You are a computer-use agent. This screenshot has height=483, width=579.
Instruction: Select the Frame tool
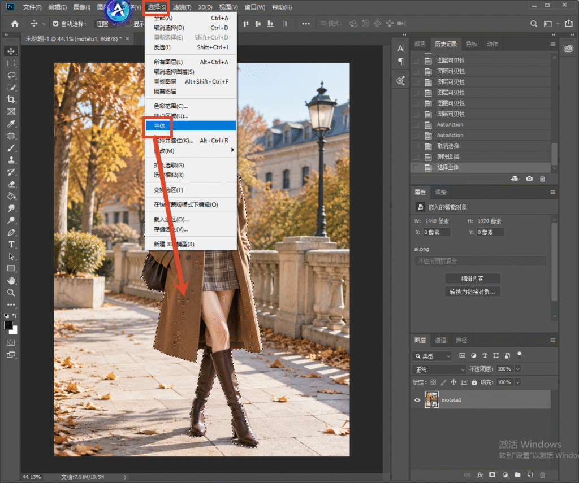[x=11, y=111]
